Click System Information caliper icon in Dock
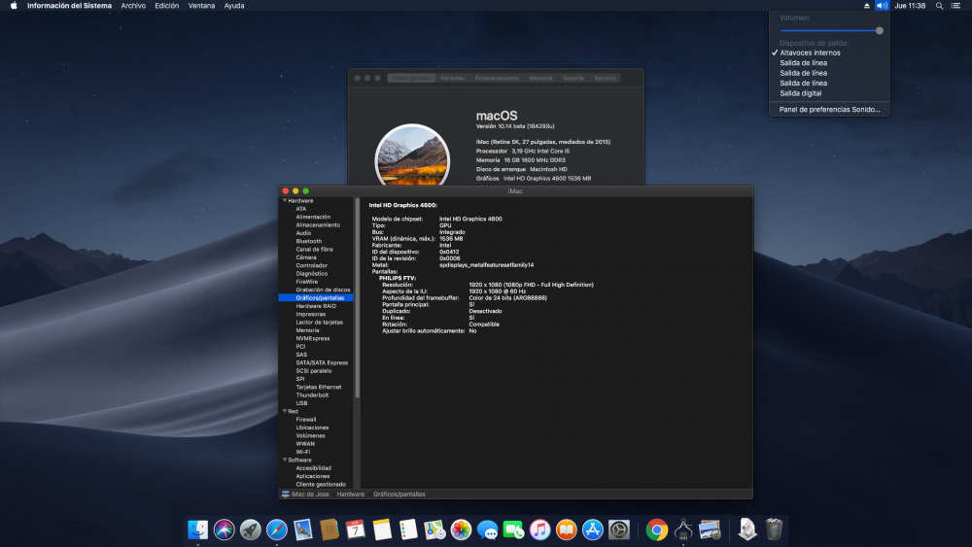Screen dimensions: 972x547 click(x=683, y=530)
